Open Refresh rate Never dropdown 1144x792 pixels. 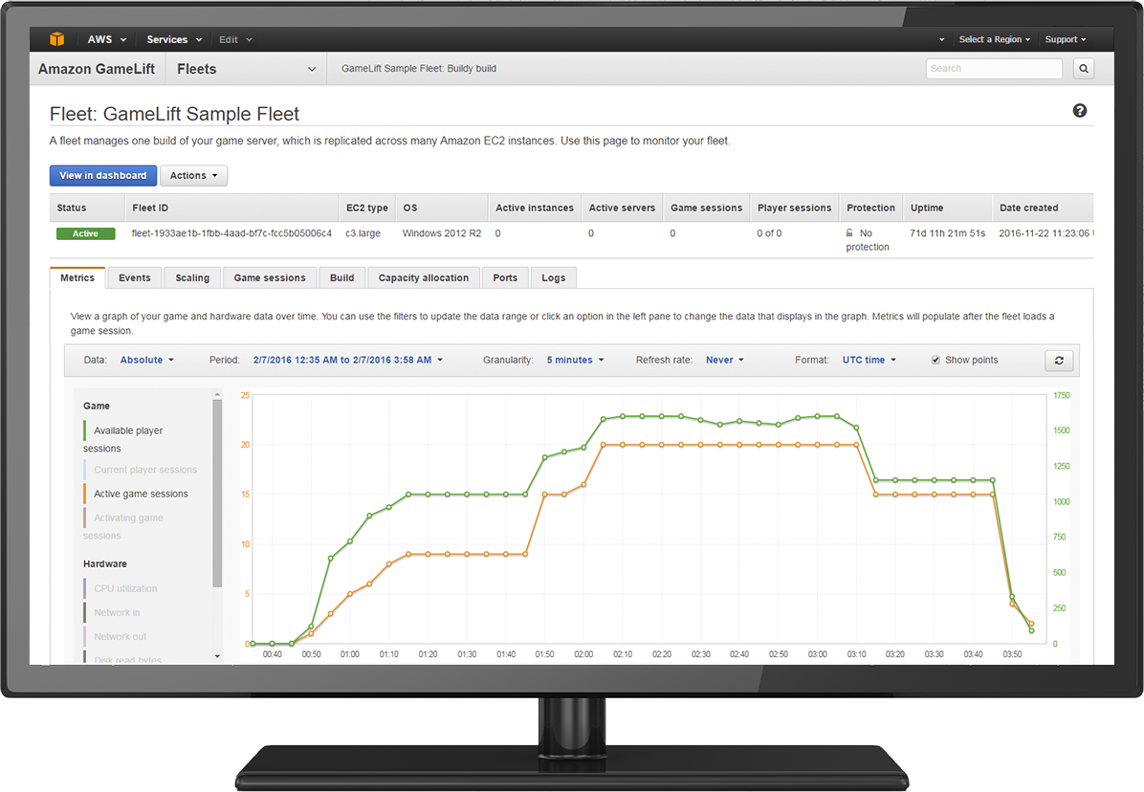pyautogui.click(x=724, y=361)
